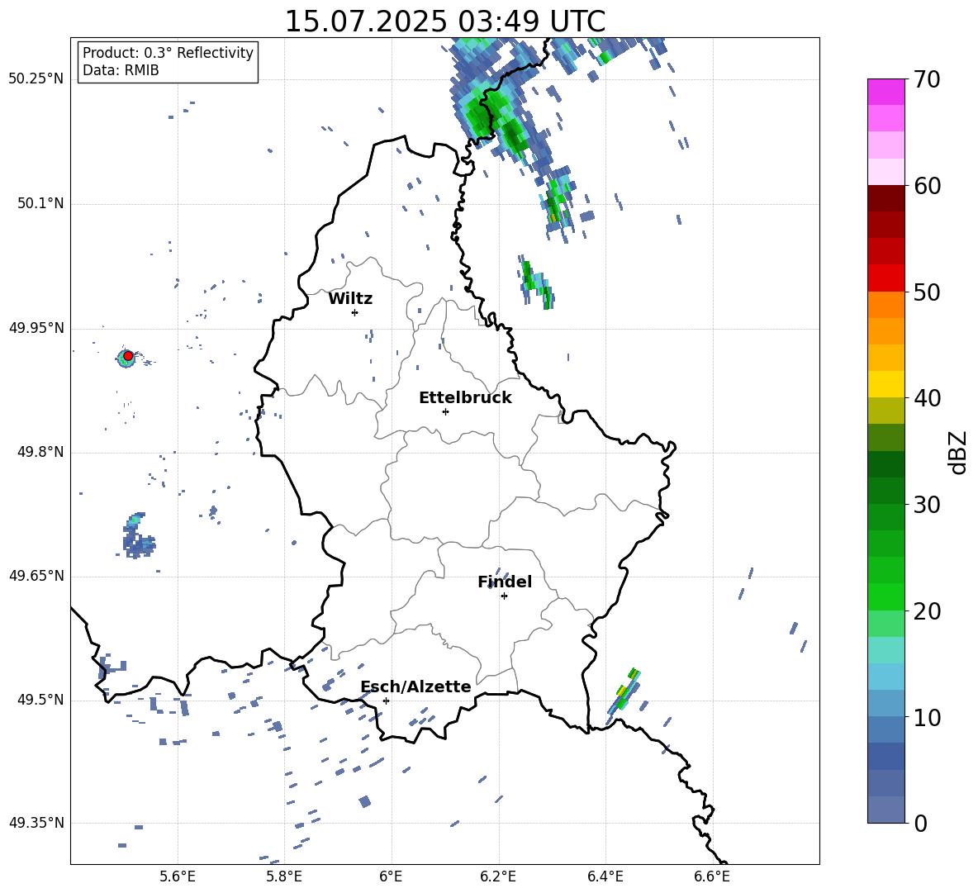Image resolution: width=978 pixels, height=893 pixels.
Task: Click the blue echo cluster near 5.5°E, 49.7°N
Action: (137, 536)
